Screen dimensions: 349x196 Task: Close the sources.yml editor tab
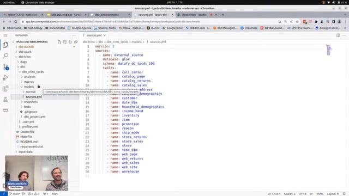tap(104, 35)
